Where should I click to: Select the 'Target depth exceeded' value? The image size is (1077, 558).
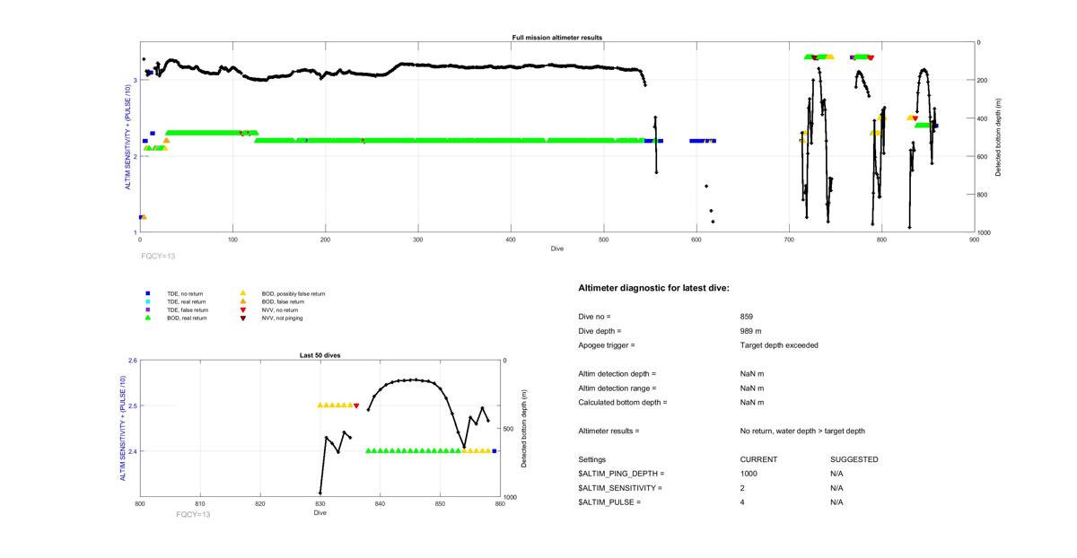(x=779, y=345)
